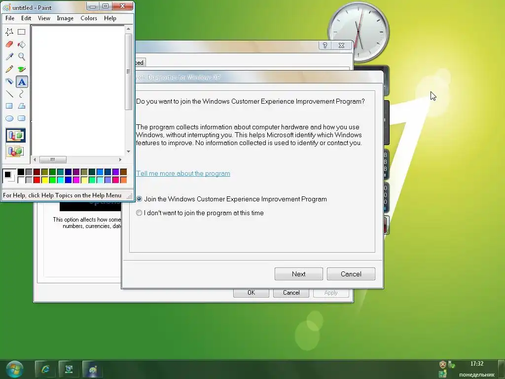Select opaque background text option in Paint
Image resolution: width=505 pixels, height=379 pixels.
point(15,135)
